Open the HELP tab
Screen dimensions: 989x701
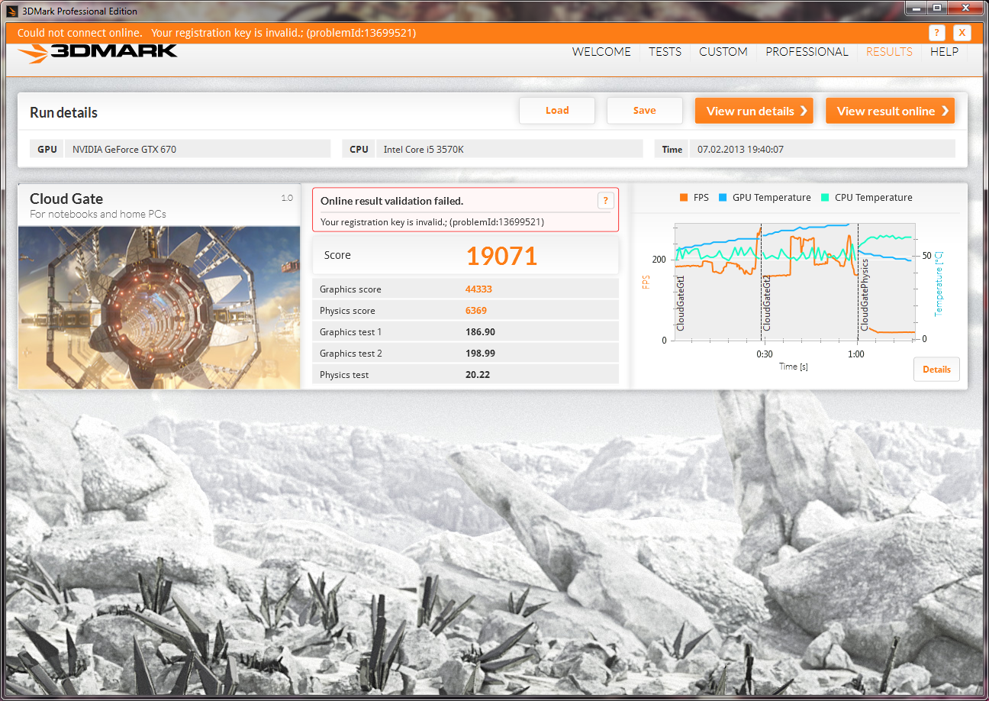coord(944,52)
